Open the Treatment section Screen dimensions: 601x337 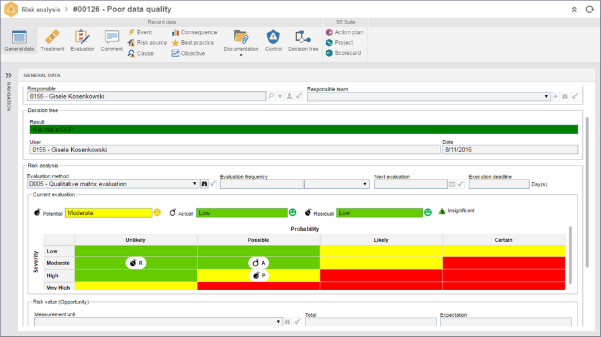pos(52,41)
